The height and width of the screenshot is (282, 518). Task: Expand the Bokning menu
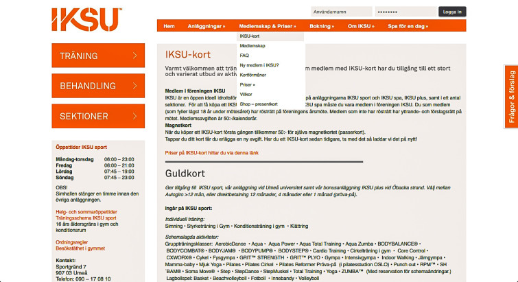(x=322, y=26)
